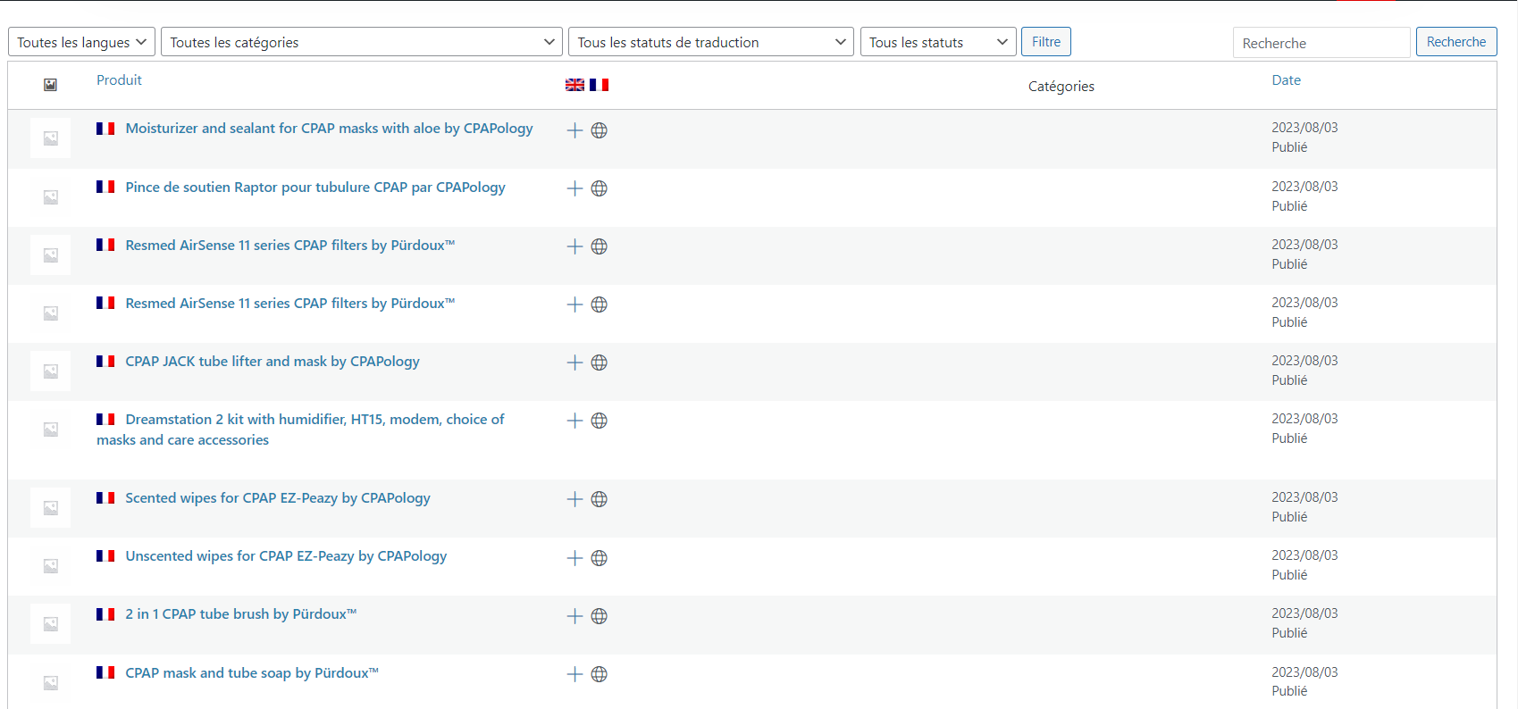The image size is (1518, 709).
Task: Sort by the Produit column header
Action: pyautogui.click(x=119, y=80)
